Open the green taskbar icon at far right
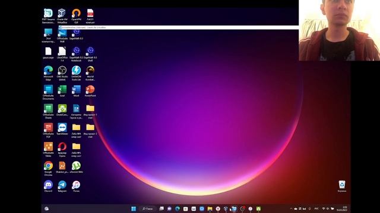The height and width of the screenshot is (213, 380). pyautogui.click(x=259, y=209)
